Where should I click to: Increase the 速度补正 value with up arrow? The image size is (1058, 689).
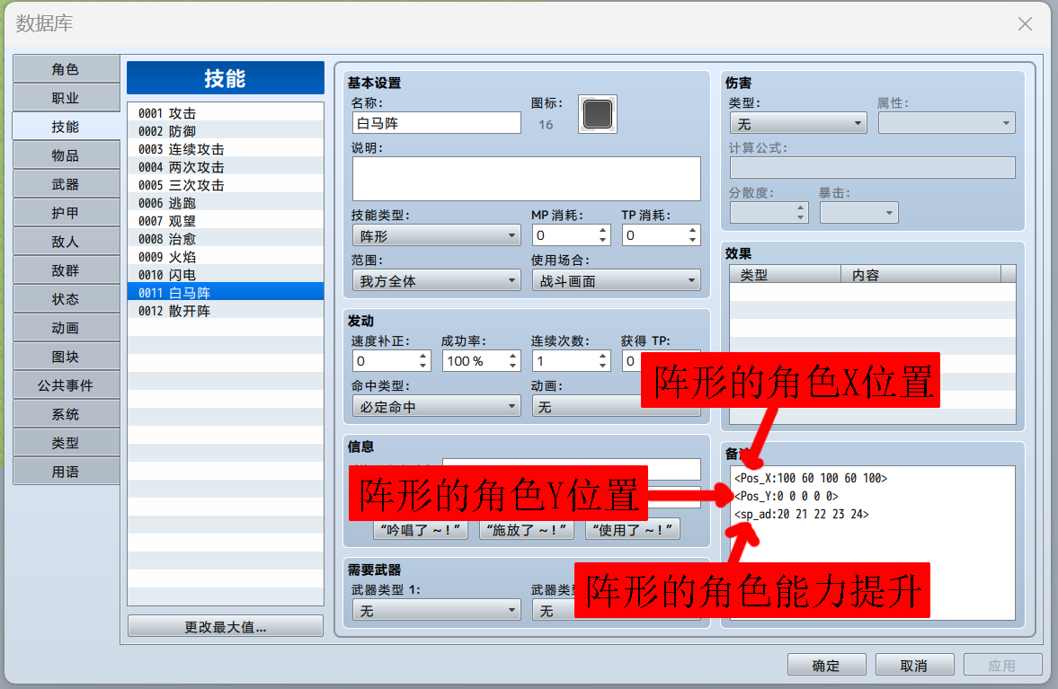(x=423, y=356)
